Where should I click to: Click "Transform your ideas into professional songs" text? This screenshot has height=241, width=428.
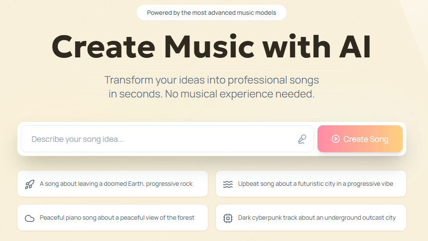pos(211,80)
